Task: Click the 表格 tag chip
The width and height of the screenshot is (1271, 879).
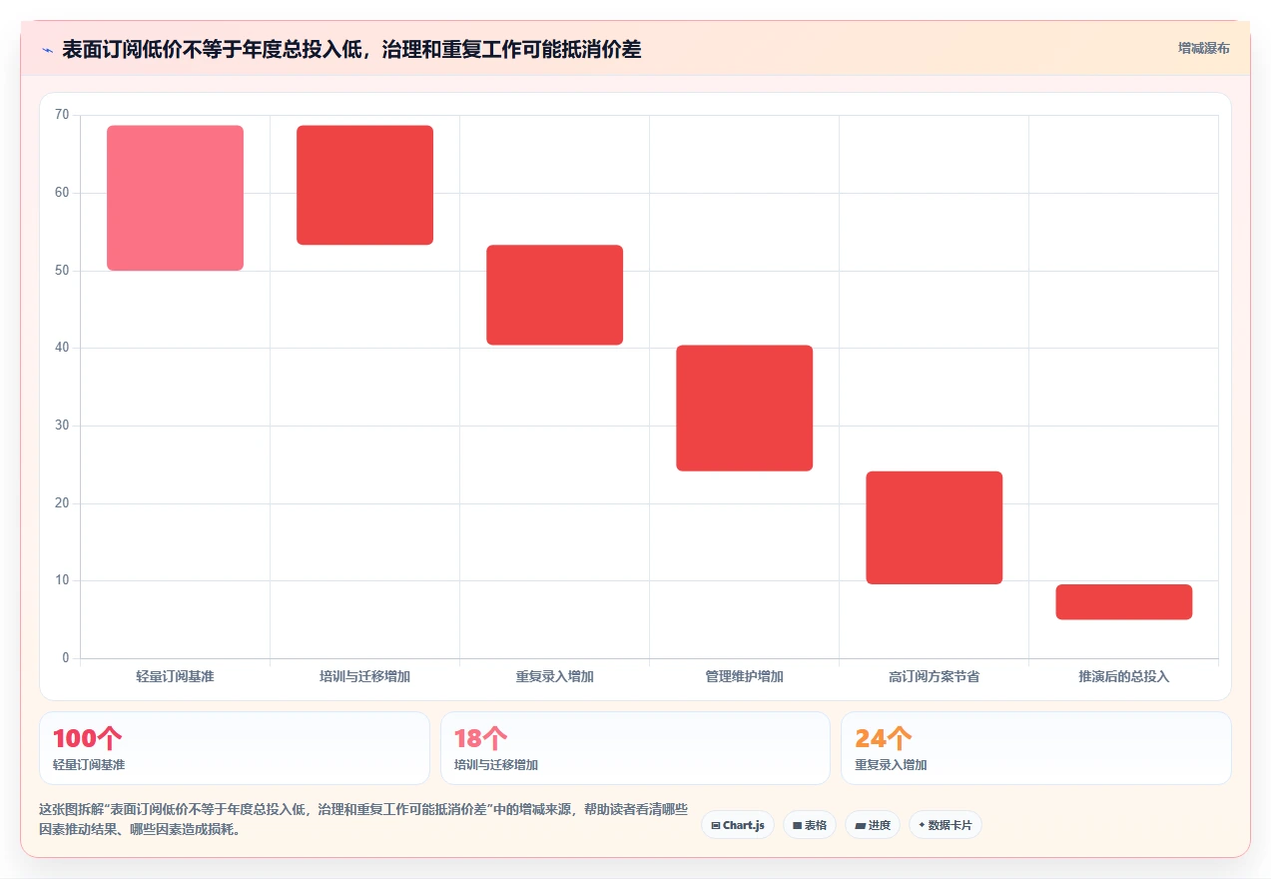Action: click(810, 825)
